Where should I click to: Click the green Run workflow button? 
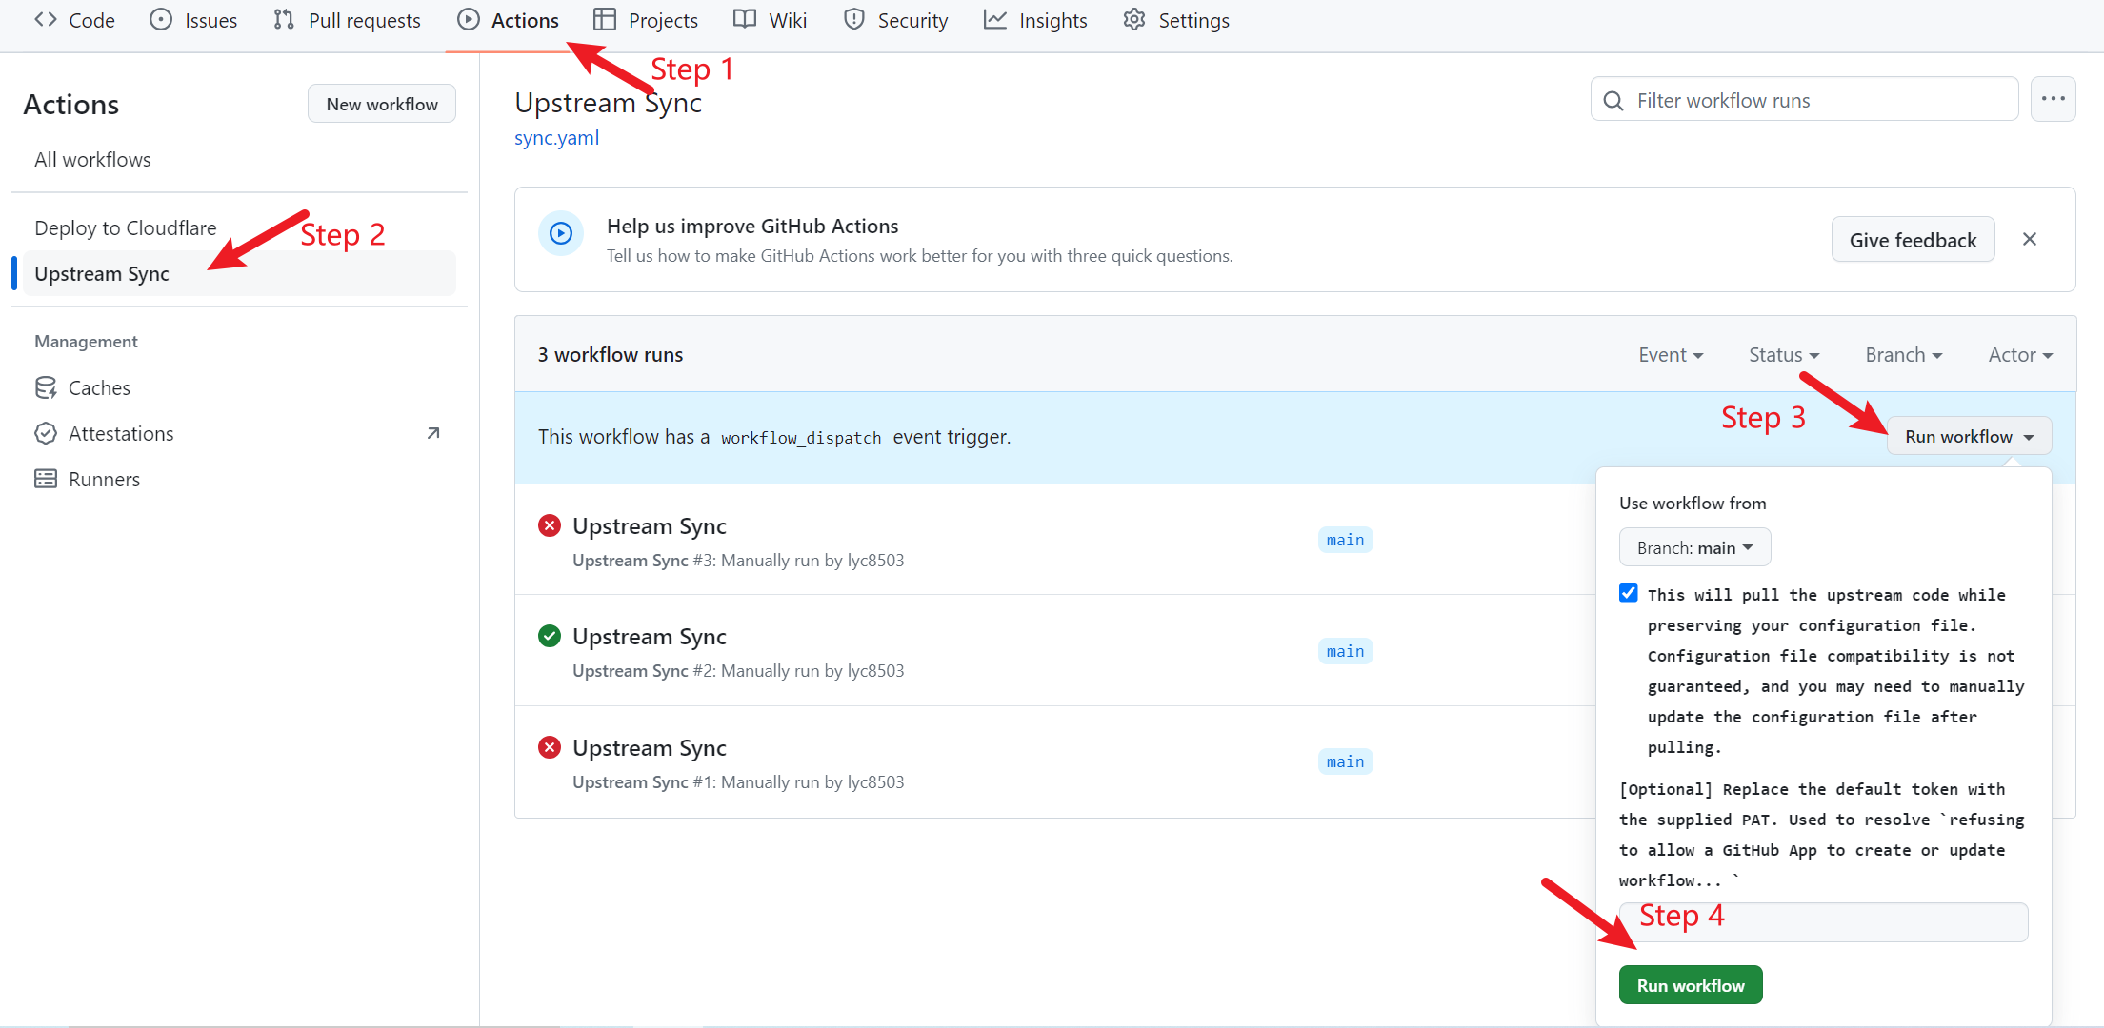point(1691,985)
